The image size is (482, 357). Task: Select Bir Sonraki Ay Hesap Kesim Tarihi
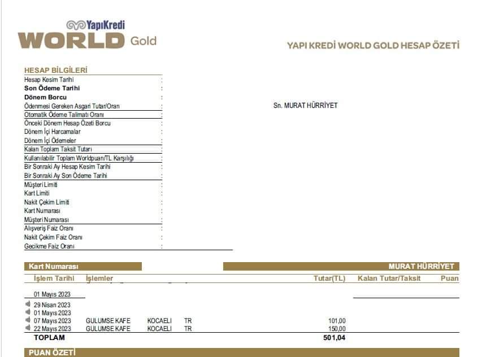point(67,167)
